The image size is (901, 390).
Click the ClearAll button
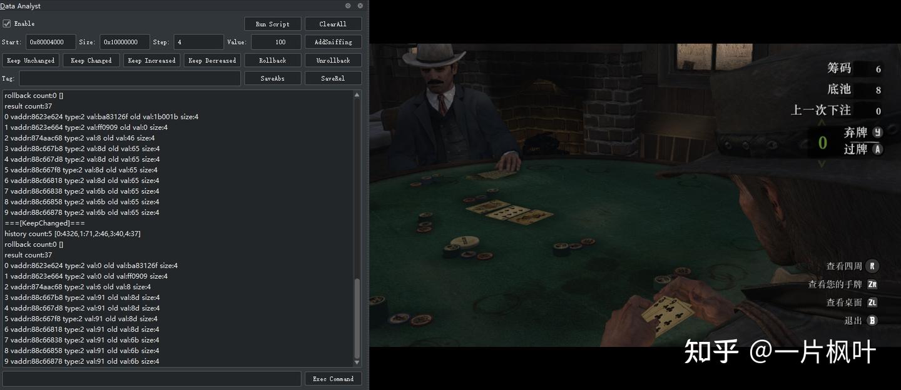coord(333,24)
